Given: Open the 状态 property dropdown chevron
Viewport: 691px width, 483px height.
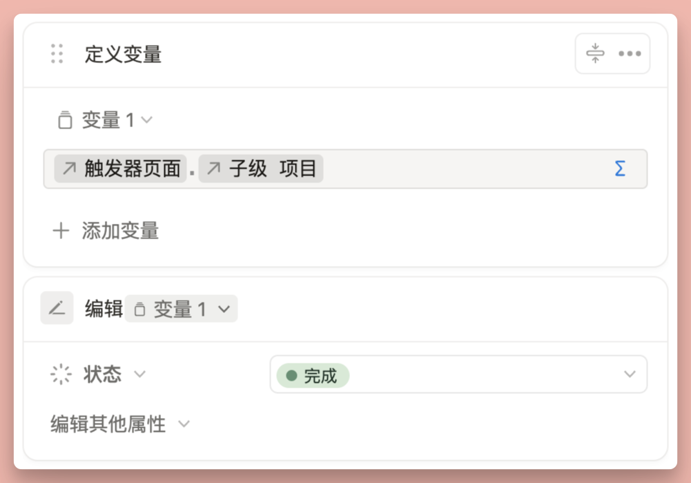Looking at the screenshot, I should (x=140, y=375).
